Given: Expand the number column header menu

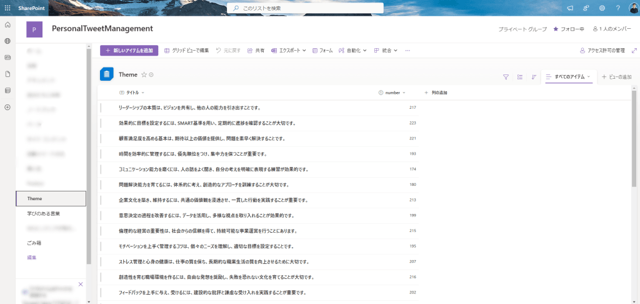Looking at the screenshot, I should [x=392, y=93].
